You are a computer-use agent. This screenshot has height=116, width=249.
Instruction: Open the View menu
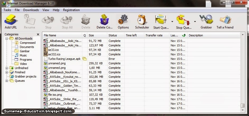46,10
